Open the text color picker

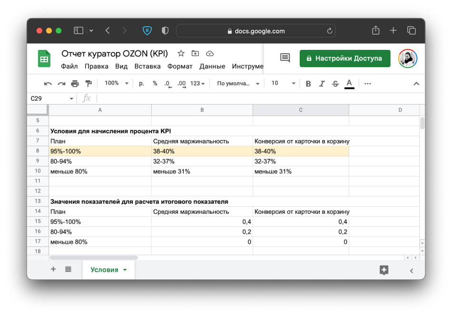tap(349, 84)
